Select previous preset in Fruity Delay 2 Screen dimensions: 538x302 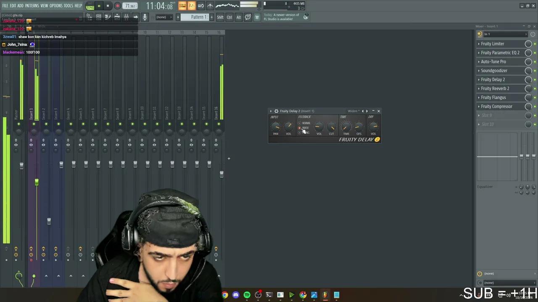coord(363,111)
